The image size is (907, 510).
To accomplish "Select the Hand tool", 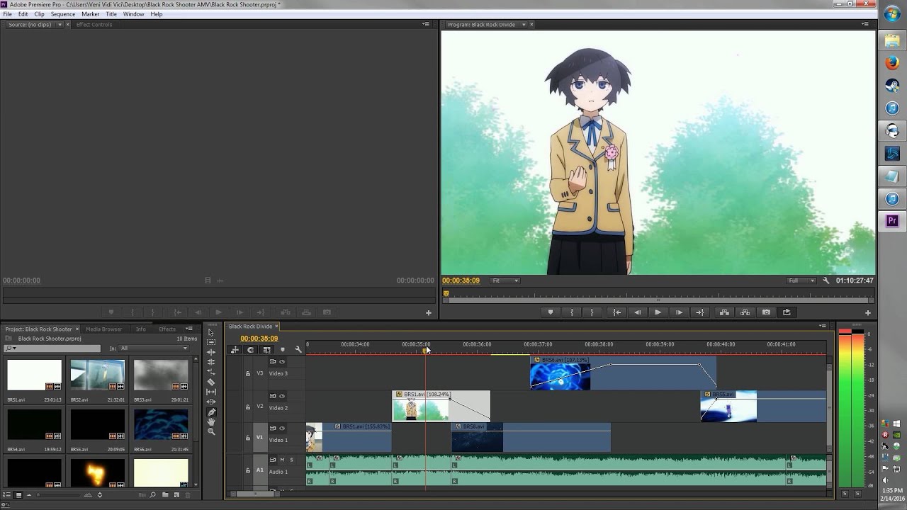I will coord(210,421).
